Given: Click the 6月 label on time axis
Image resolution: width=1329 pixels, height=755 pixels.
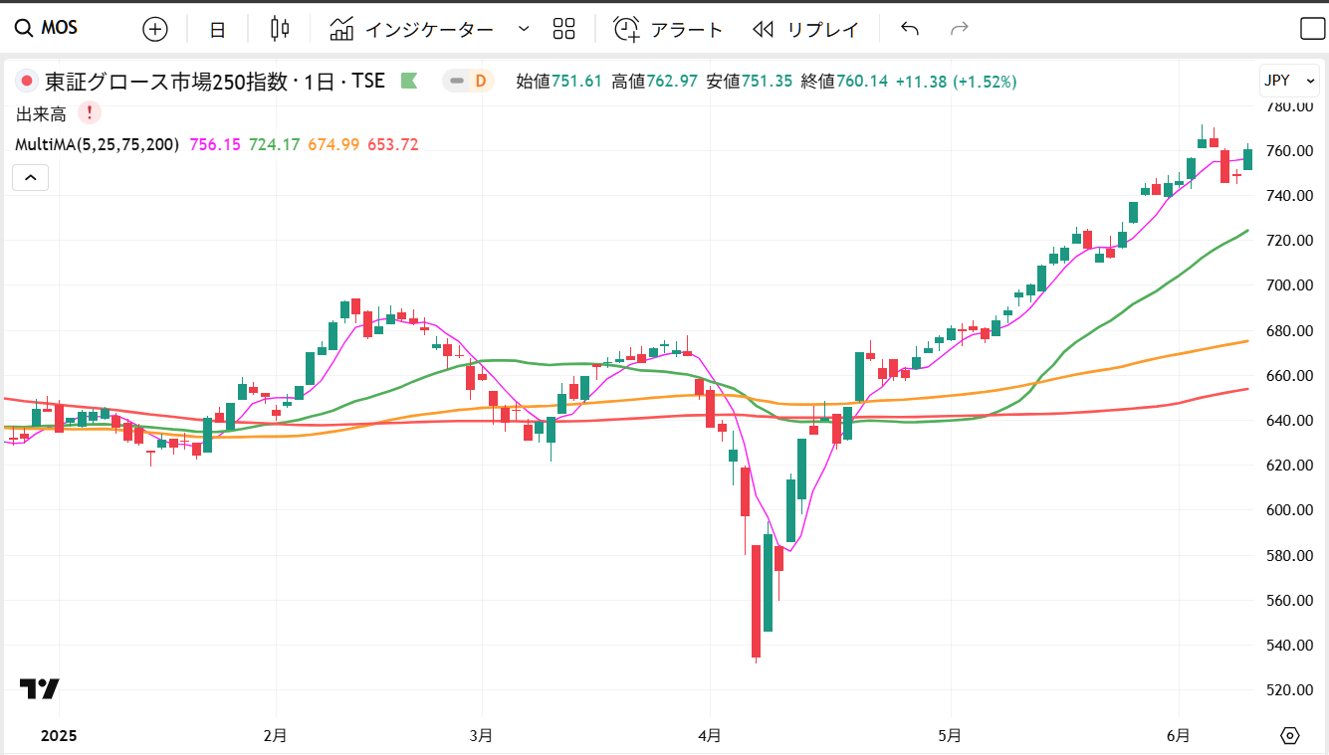Looking at the screenshot, I should pyautogui.click(x=1179, y=736).
